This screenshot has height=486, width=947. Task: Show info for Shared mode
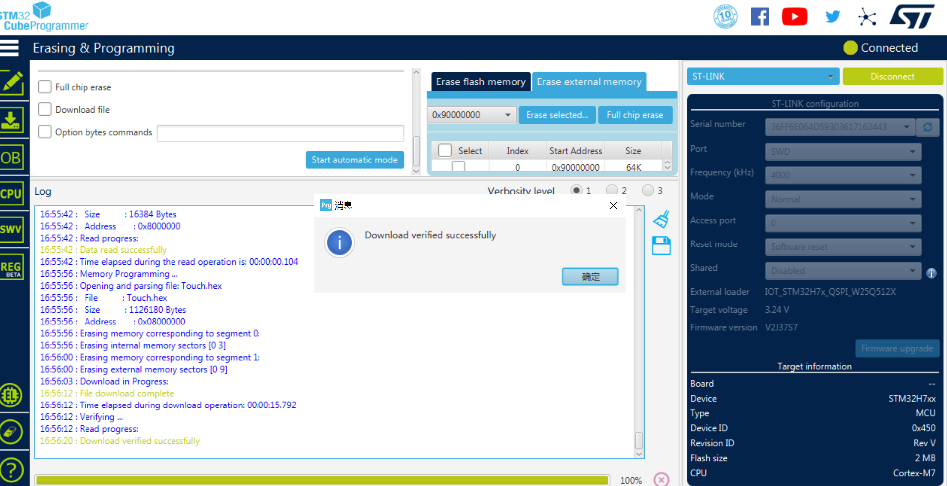pos(931,273)
